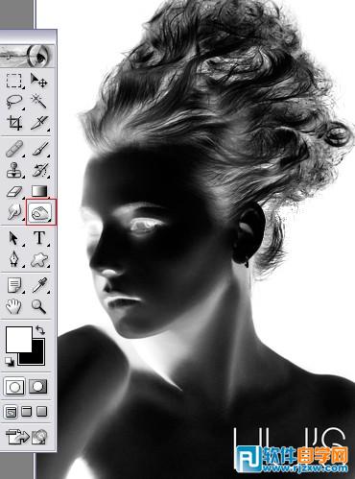Select the Brush tool
Image resolution: width=355 pixels, height=479 pixels.
(x=40, y=149)
